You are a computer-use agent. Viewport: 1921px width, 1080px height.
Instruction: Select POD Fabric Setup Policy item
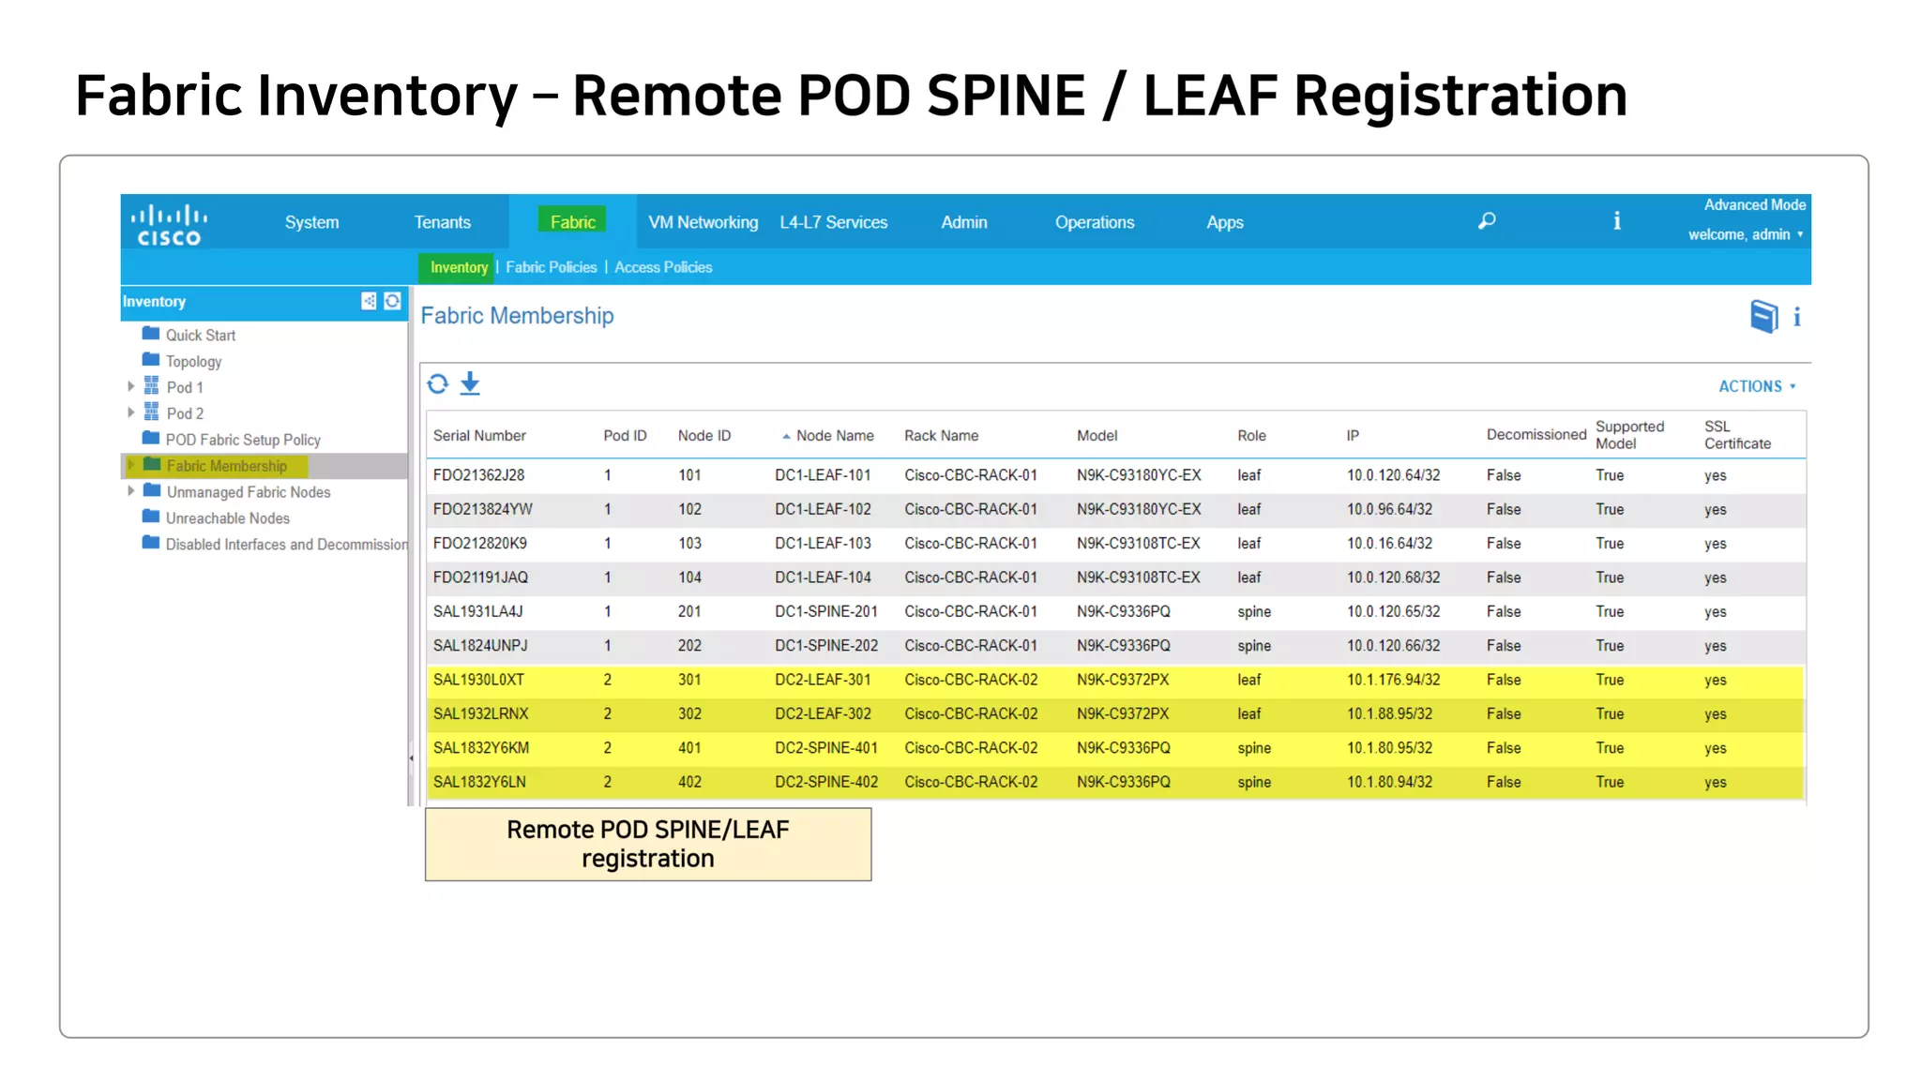pyautogui.click(x=243, y=440)
